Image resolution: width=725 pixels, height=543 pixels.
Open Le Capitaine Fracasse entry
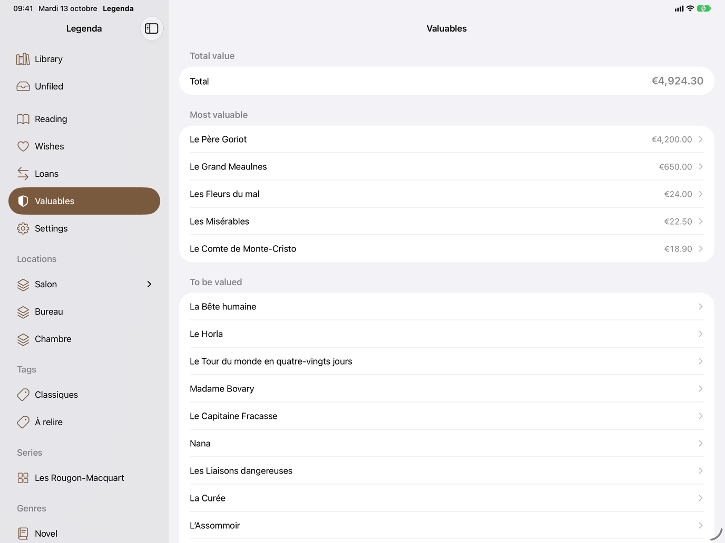pyautogui.click(x=447, y=416)
